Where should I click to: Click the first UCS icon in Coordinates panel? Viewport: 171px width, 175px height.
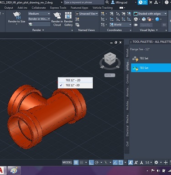pyautogui.click(x=103, y=14)
